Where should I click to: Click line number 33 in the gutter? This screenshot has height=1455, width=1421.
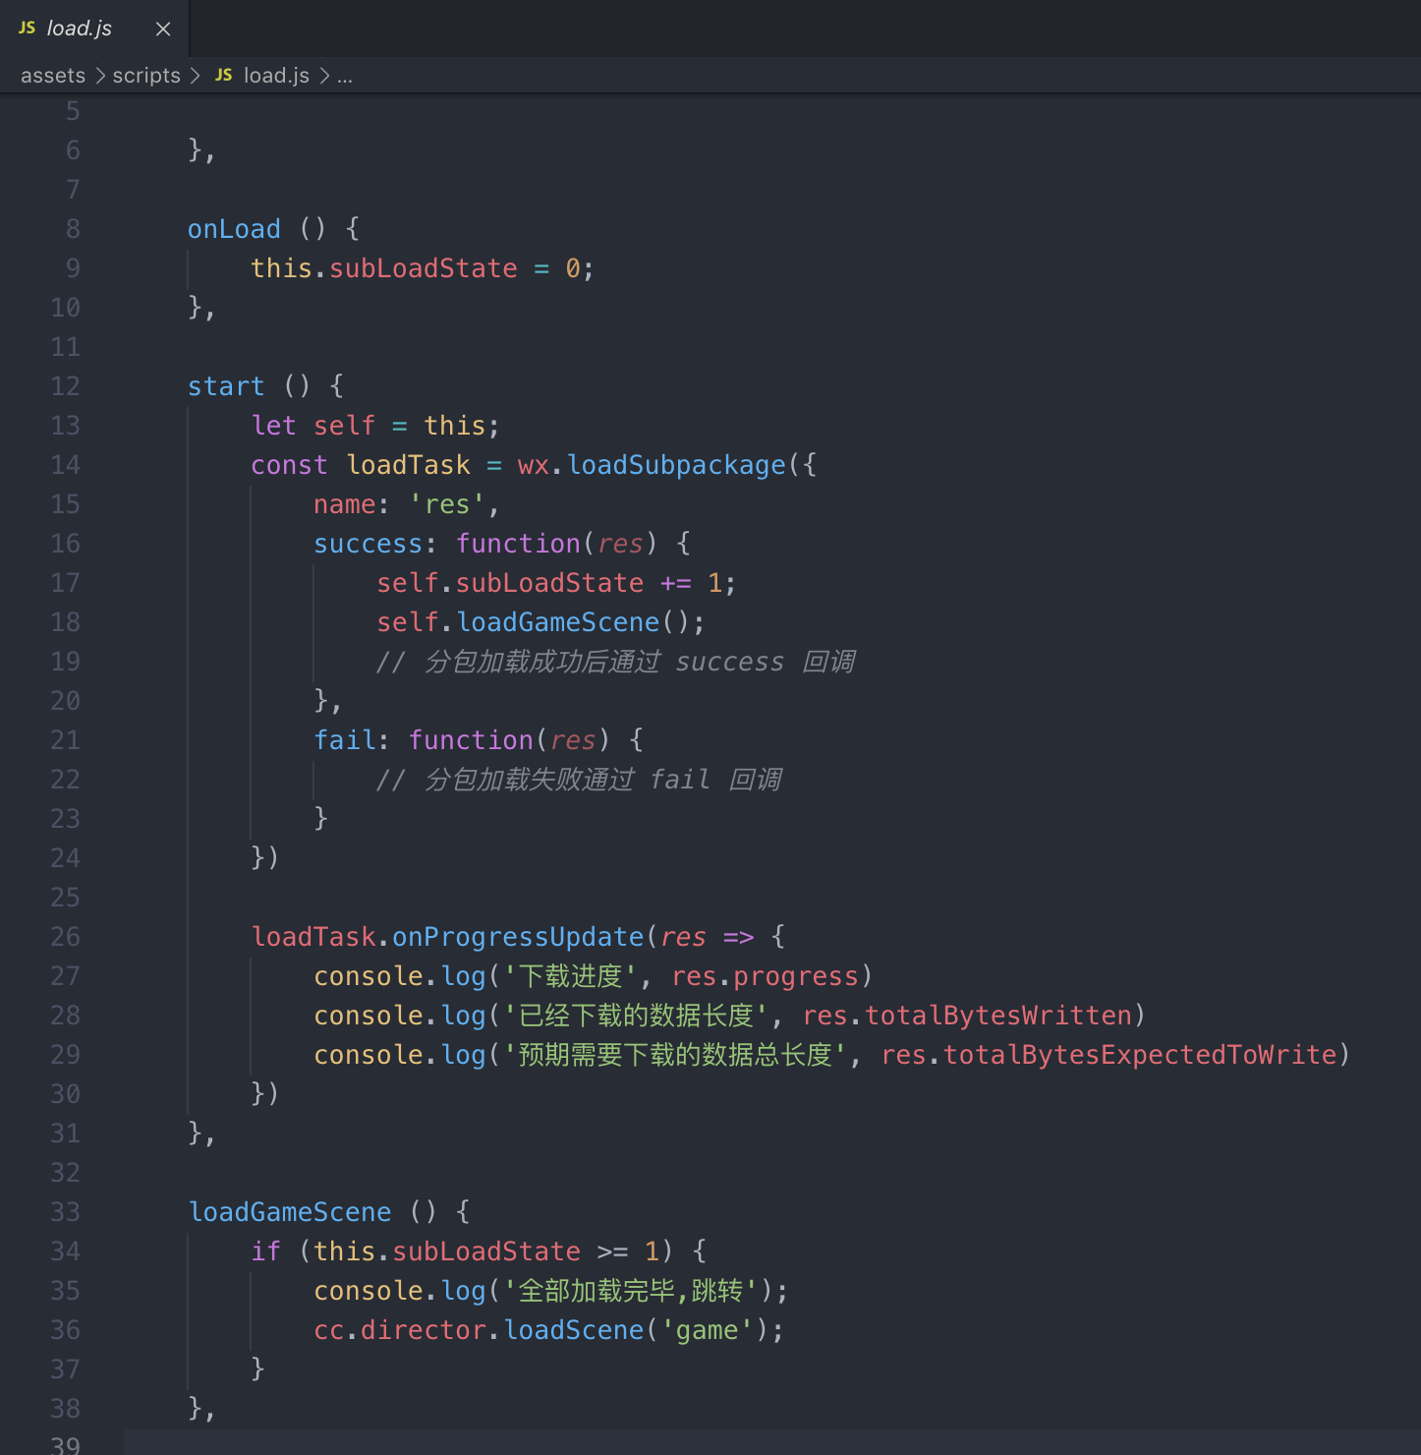pyautogui.click(x=66, y=1212)
